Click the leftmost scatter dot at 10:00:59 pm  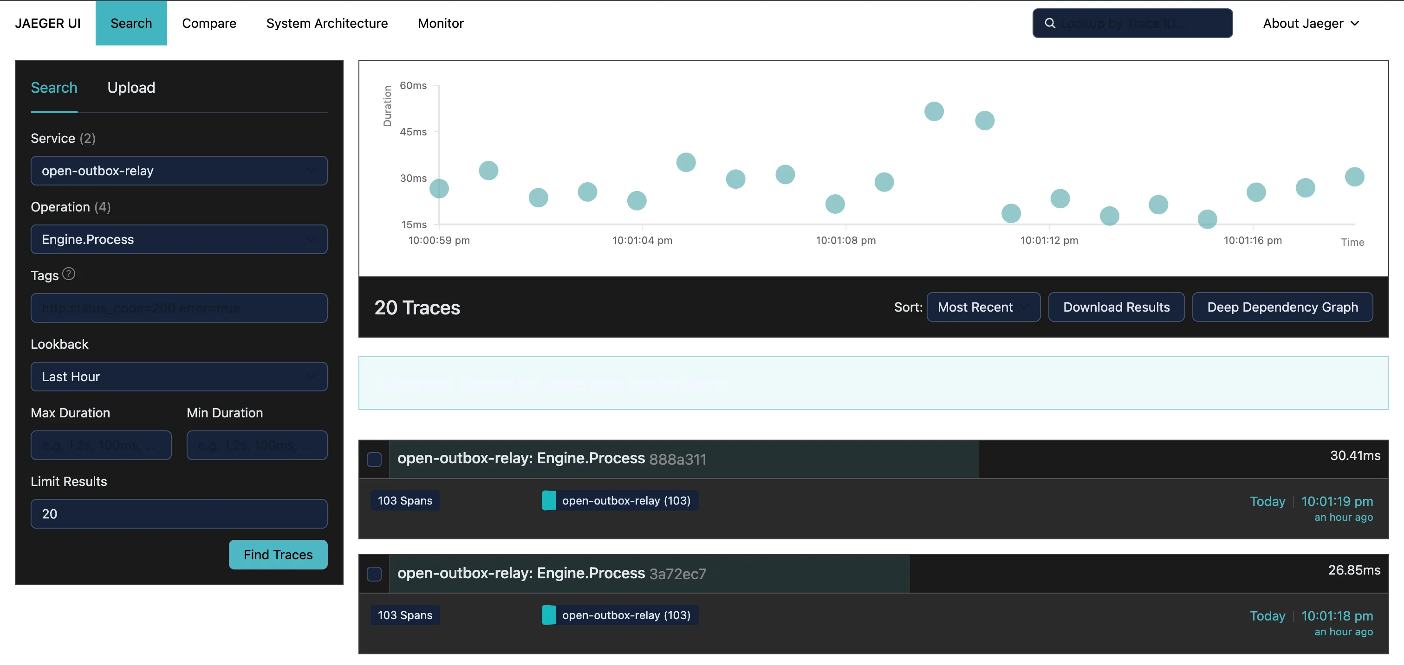[439, 189]
